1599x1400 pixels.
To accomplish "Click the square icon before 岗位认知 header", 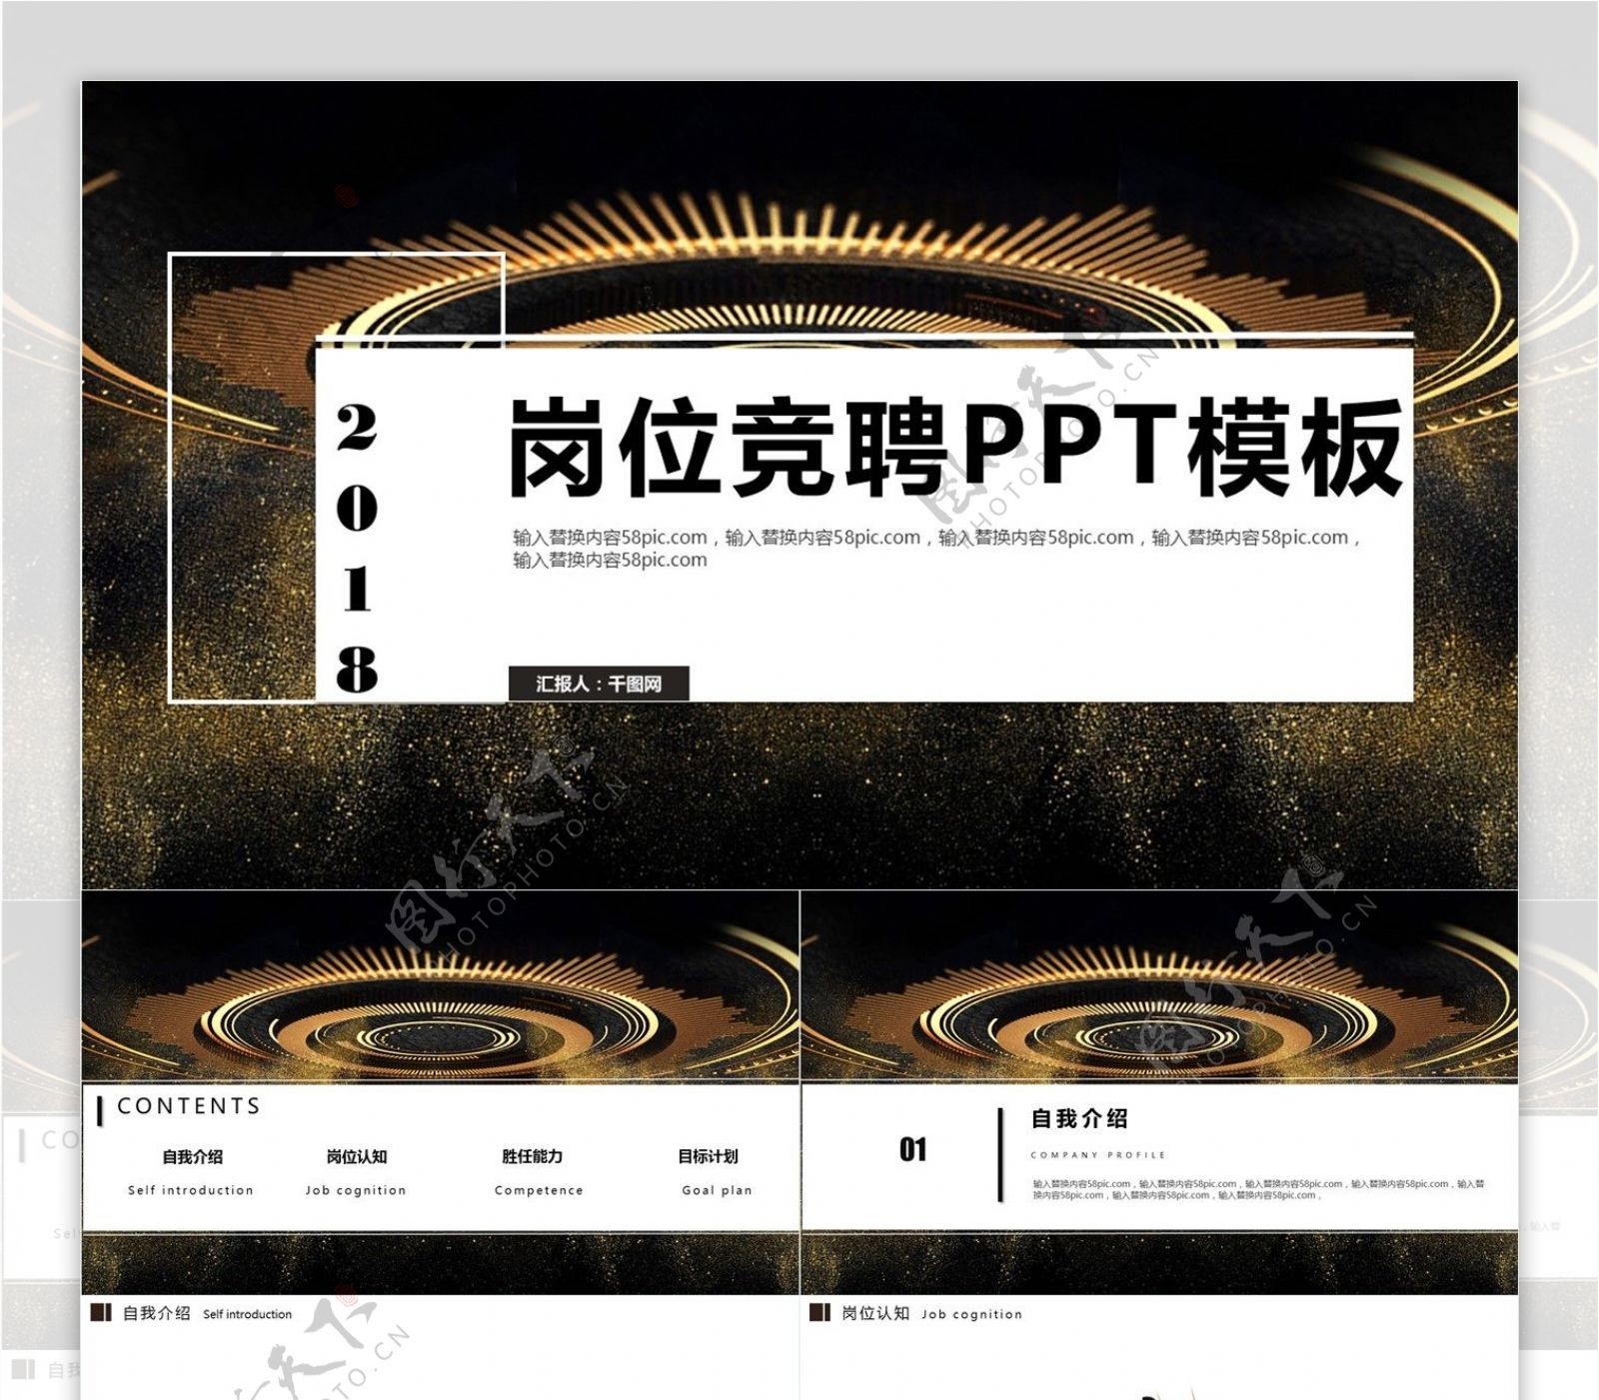I will point(819,1312).
